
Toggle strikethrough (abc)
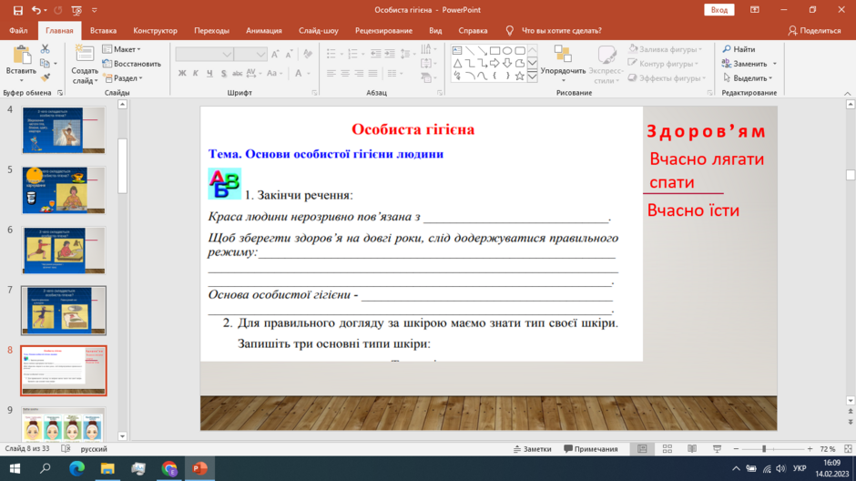click(x=238, y=73)
